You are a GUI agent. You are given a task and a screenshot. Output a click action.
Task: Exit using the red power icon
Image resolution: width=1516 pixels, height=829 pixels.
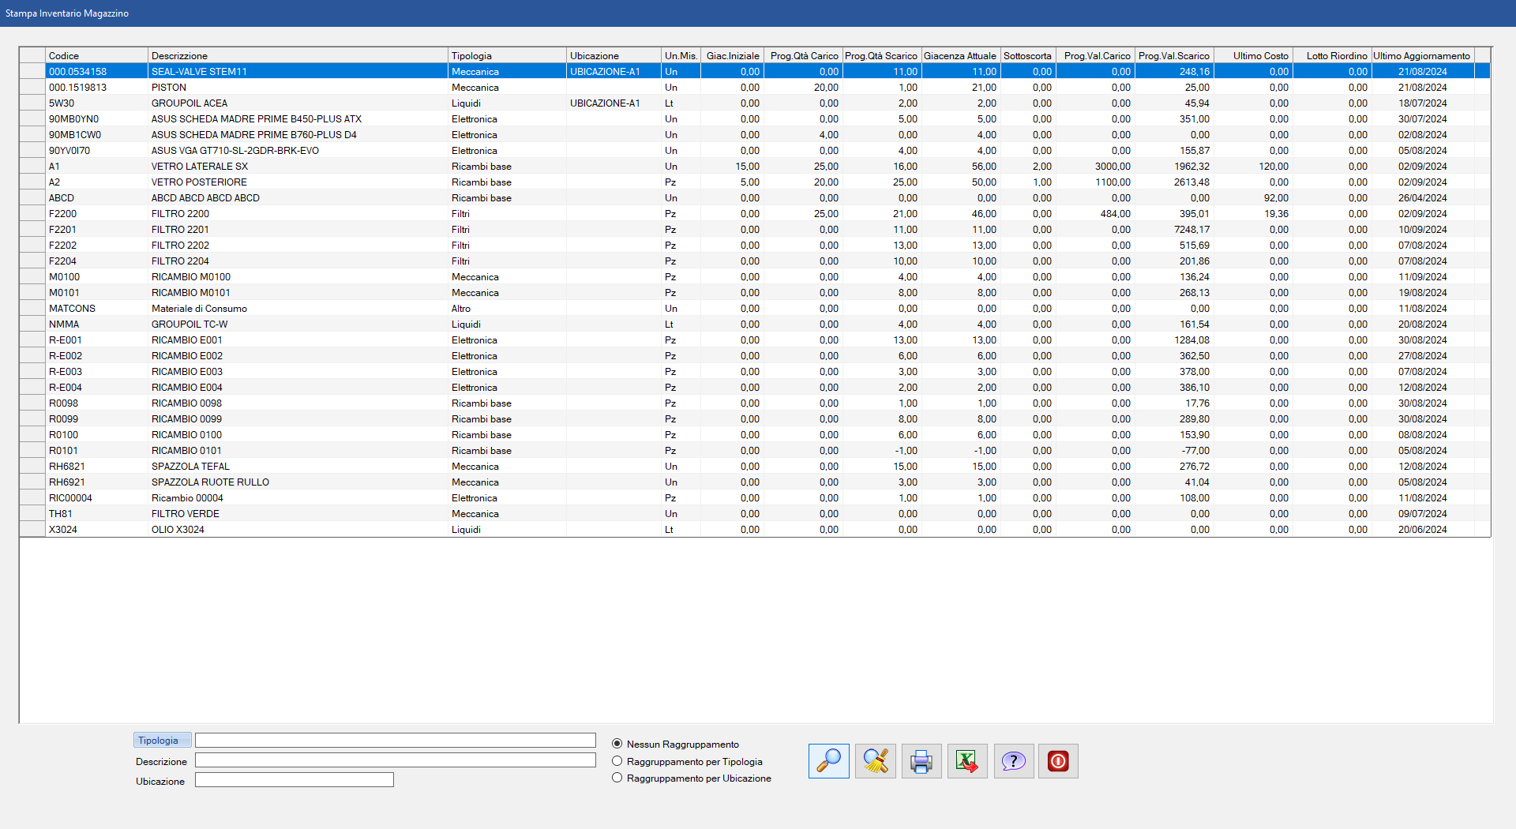click(1058, 761)
